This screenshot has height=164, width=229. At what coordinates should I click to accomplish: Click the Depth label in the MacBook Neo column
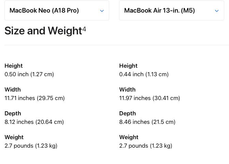point(13,113)
